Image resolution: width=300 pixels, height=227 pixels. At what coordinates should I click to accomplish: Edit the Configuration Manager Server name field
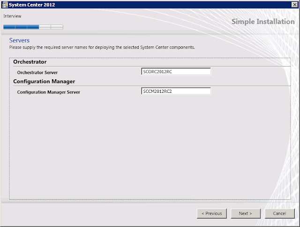[x=176, y=91]
